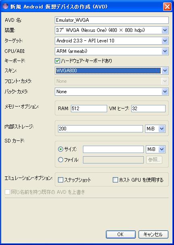Select the サイズ radio button
The image size is (174, 245).
60,149
